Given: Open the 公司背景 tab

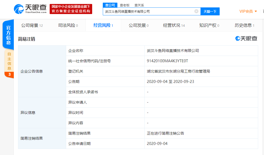Looking at the screenshot, I should click(x=32, y=25).
